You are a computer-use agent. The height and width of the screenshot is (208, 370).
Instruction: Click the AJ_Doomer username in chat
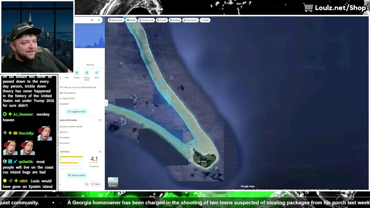23,114
